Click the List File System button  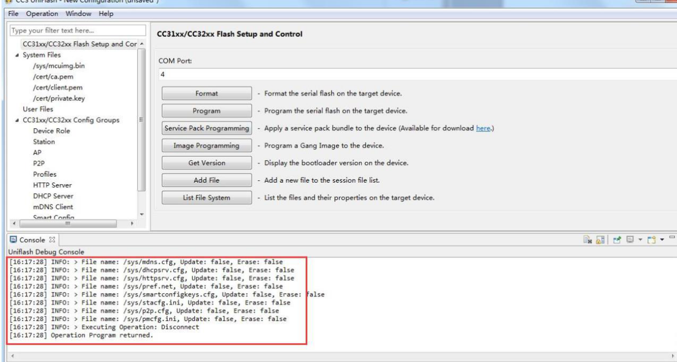tap(207, 198)
